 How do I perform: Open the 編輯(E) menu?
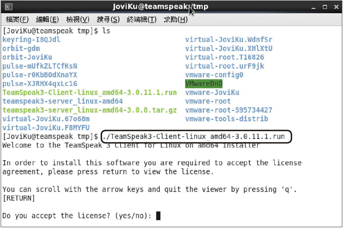(47, 20)
